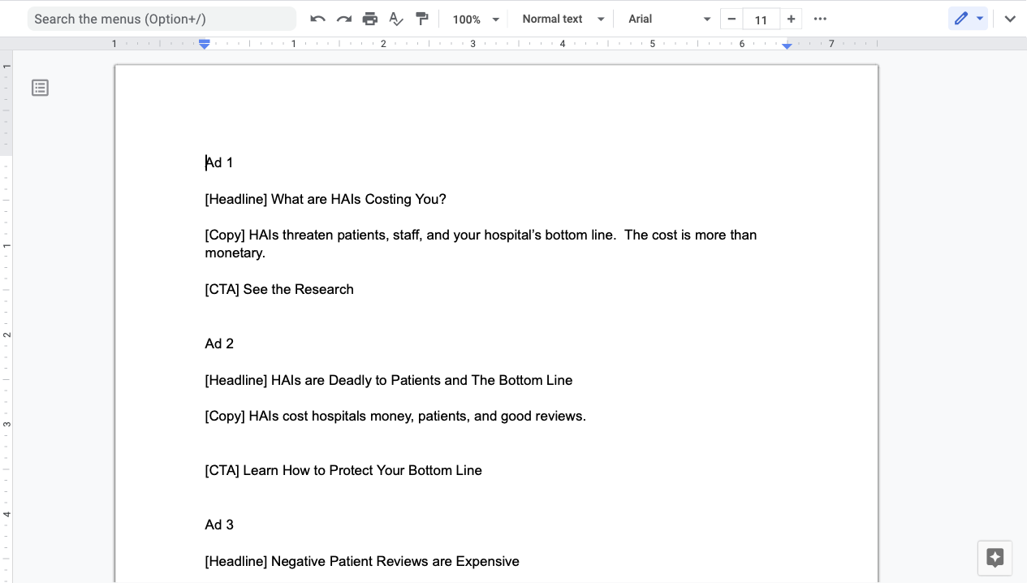The image size is (1027, 583).
Task: Click the 'Ad 2' heading text
Action: 219,343
